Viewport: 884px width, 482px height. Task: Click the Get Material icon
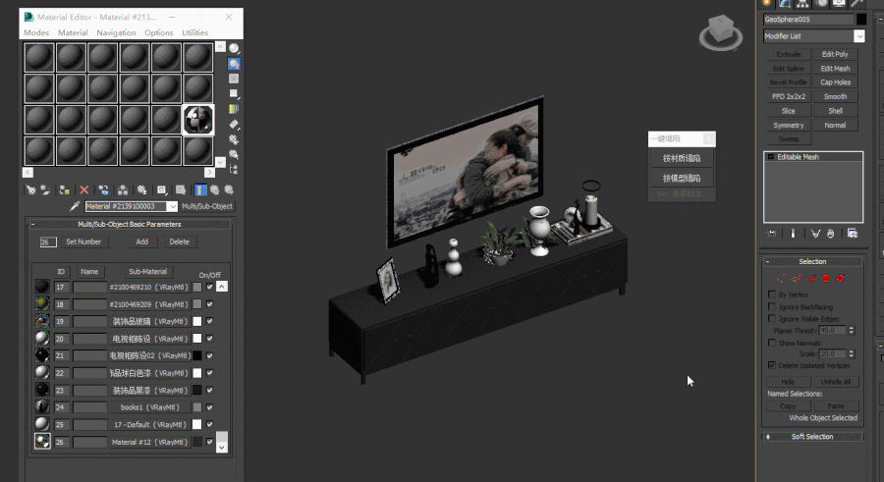pyautogui.click(x=31, y=190)
